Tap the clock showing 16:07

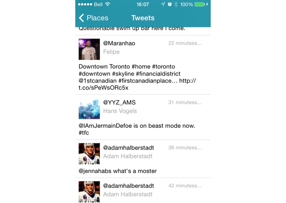click(x=143, y=5)
